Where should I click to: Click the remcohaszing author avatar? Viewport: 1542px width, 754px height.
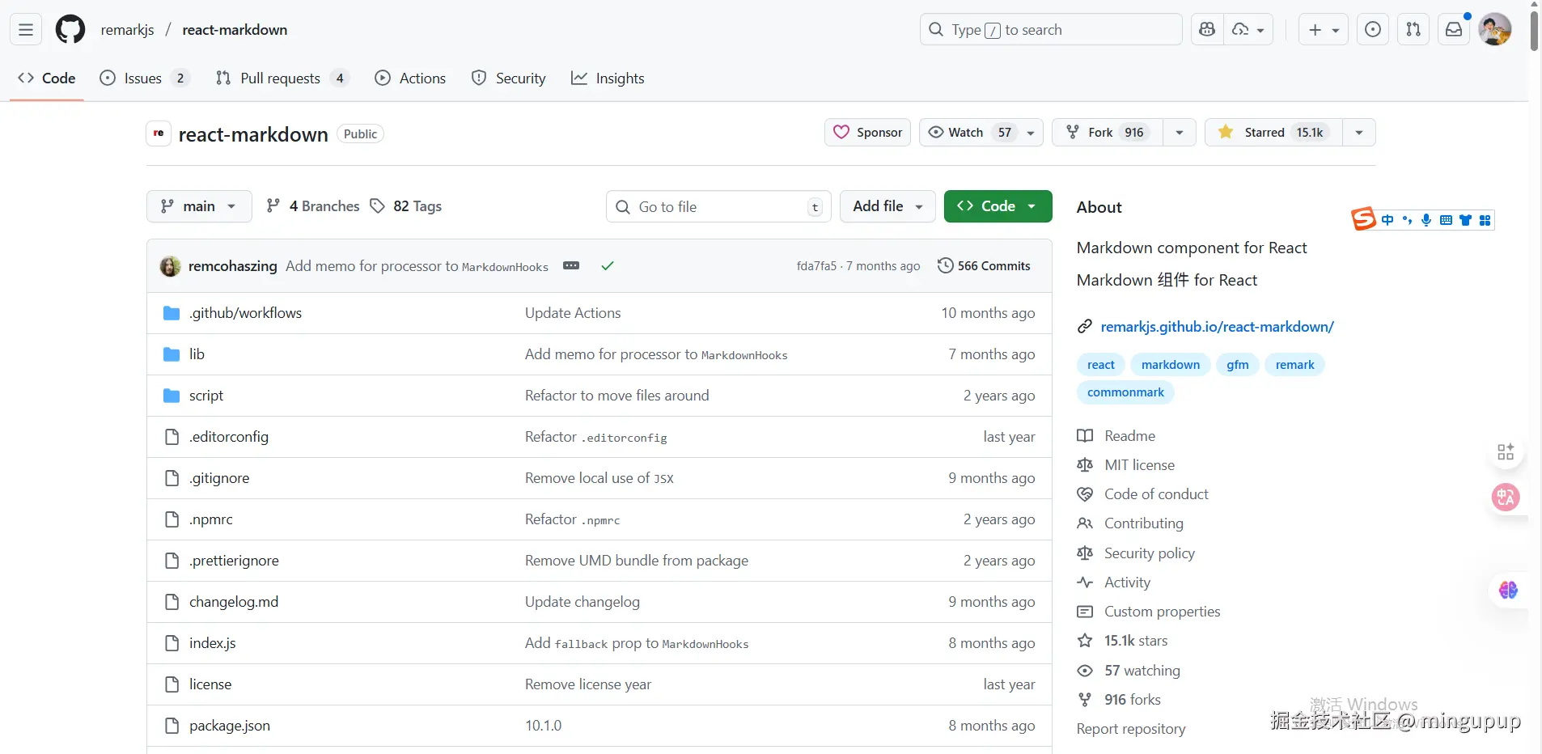170,266
